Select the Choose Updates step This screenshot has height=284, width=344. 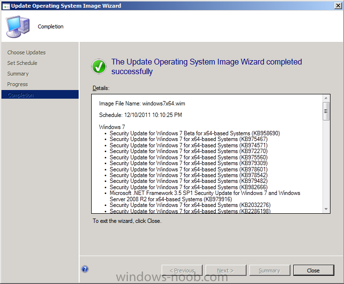pos(27,52)
